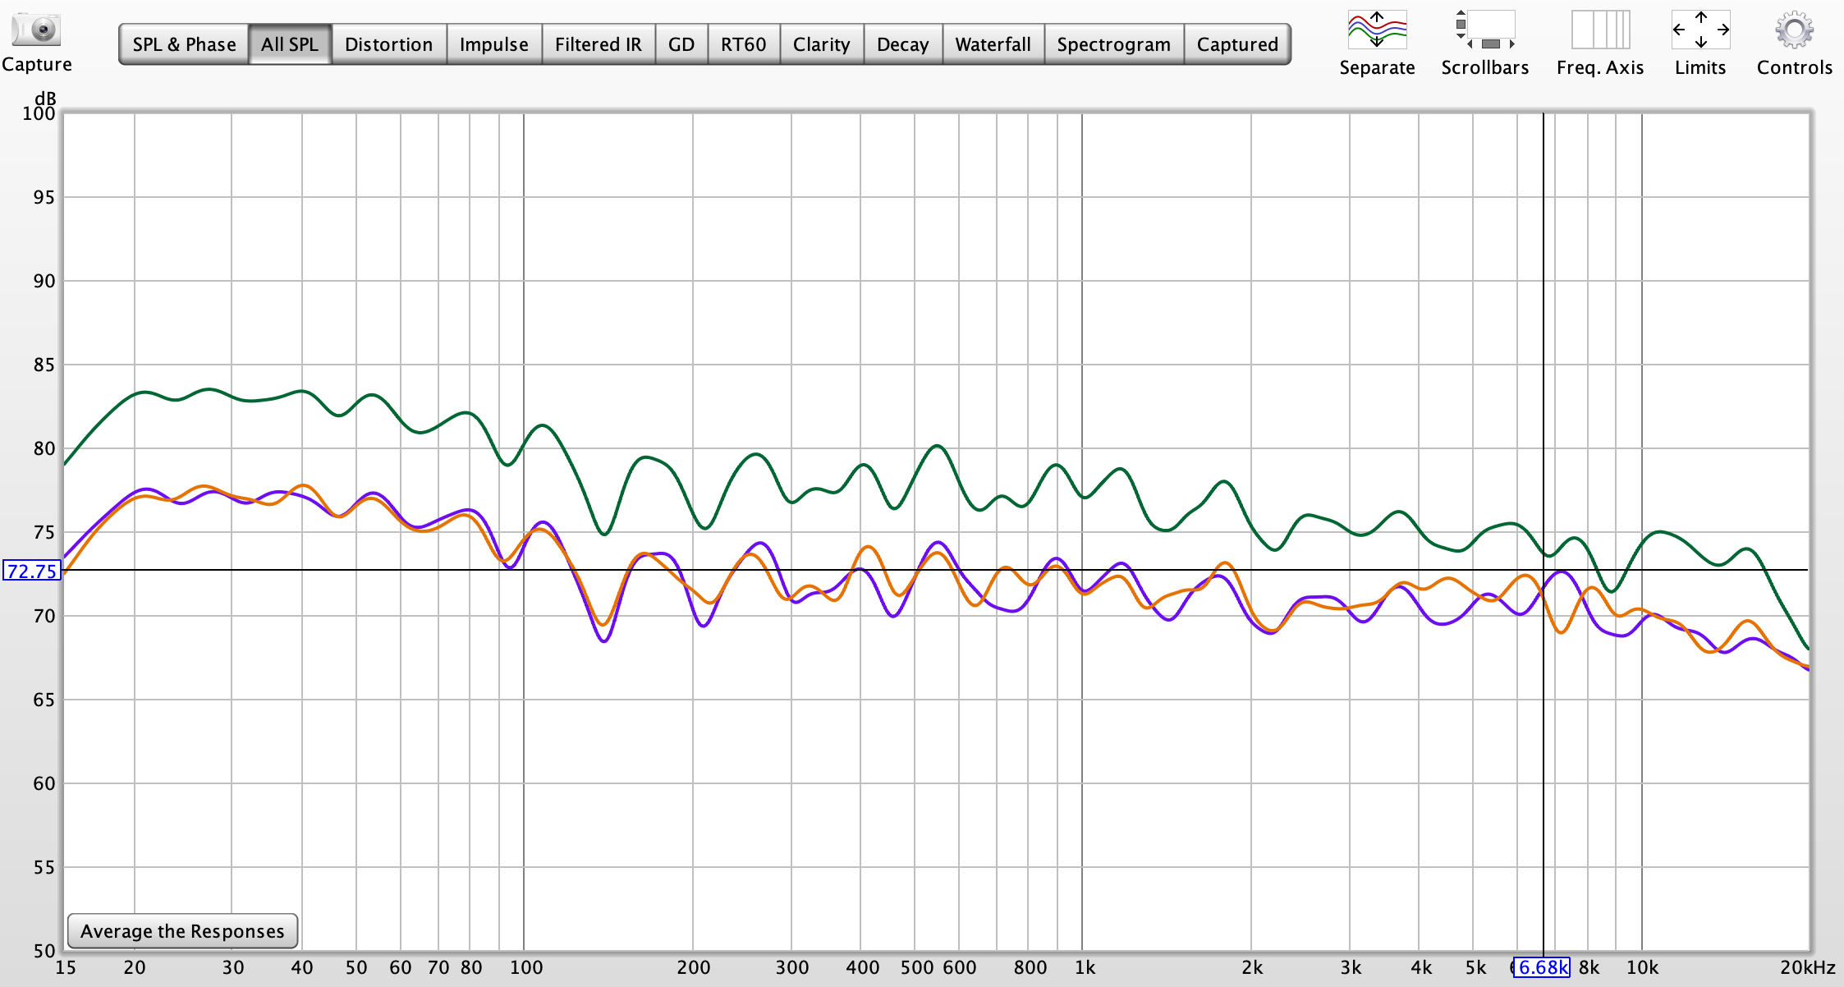Screen dimensions: 1844x987
Task: Click the Separate traces icon
Action: tap(1377, 30)
